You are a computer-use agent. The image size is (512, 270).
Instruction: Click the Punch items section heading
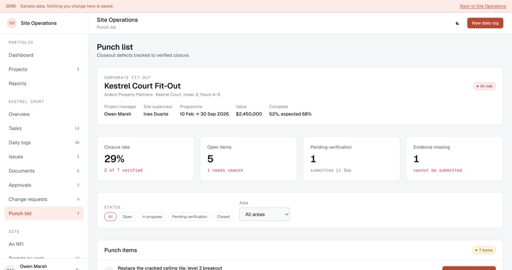click(121, 250)
